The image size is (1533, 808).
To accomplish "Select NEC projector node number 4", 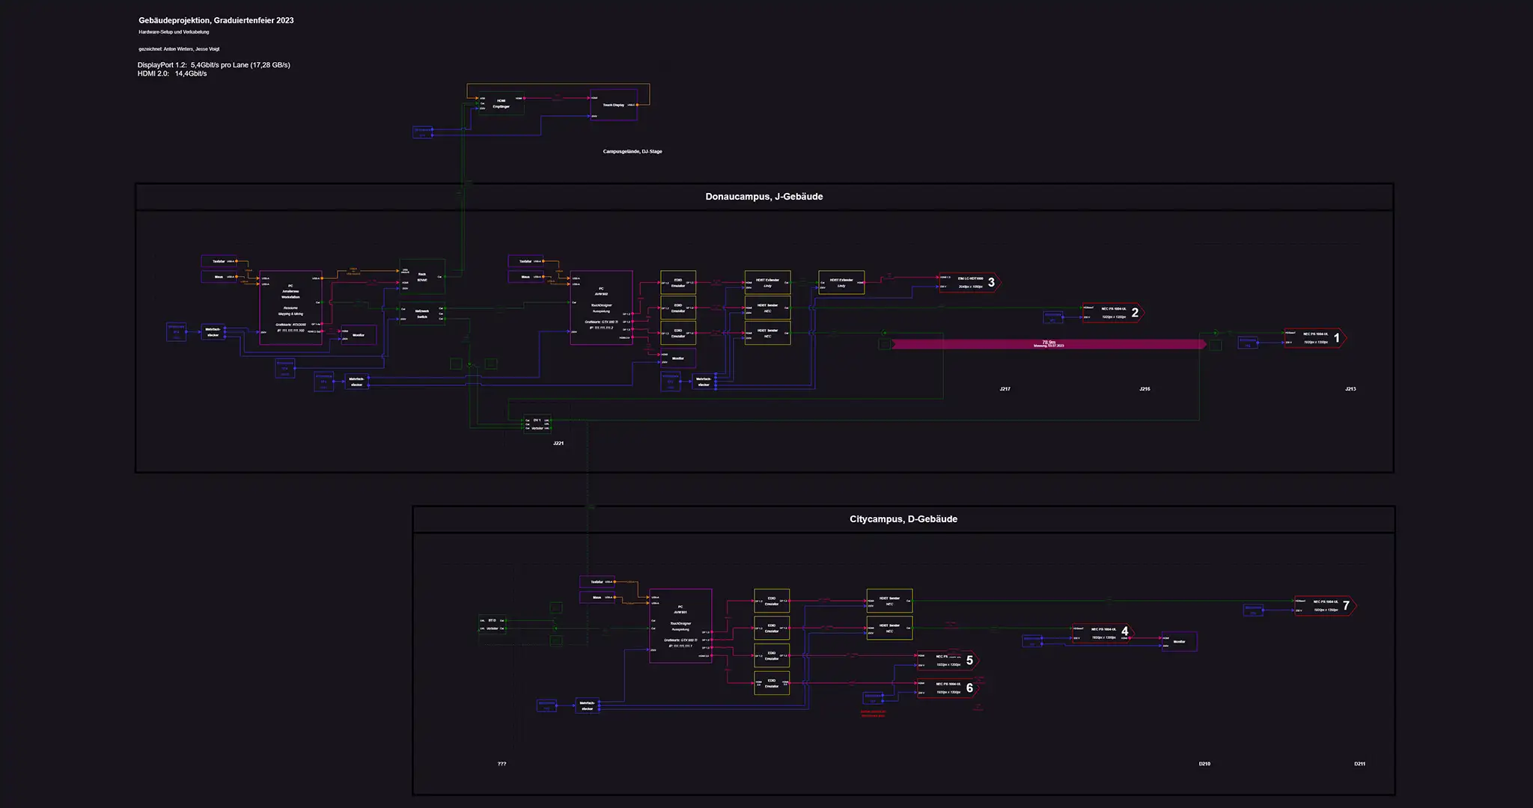I will coord(1102,633).
